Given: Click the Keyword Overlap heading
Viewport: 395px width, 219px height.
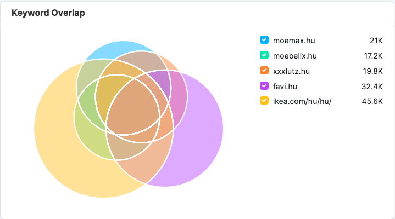Looking at the screenshot, I should coord(48,13).
